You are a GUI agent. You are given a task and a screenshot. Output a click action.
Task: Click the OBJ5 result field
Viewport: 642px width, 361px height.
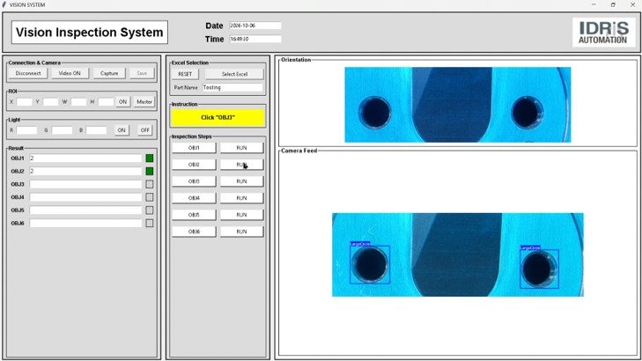pyautogui.click(x=85, y=210)
